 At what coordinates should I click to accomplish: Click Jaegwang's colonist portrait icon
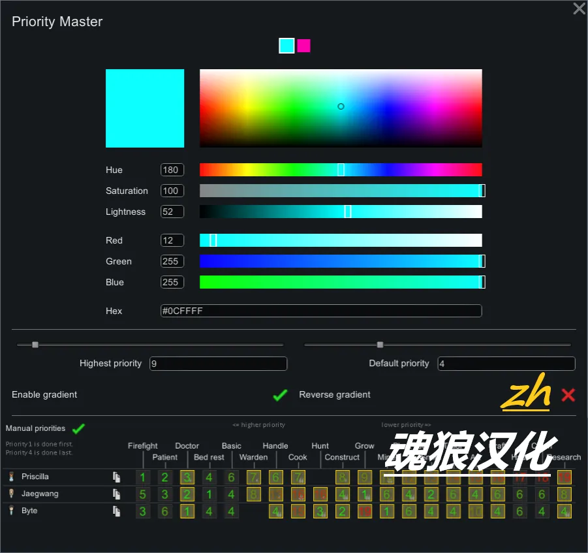pos(11,494)
